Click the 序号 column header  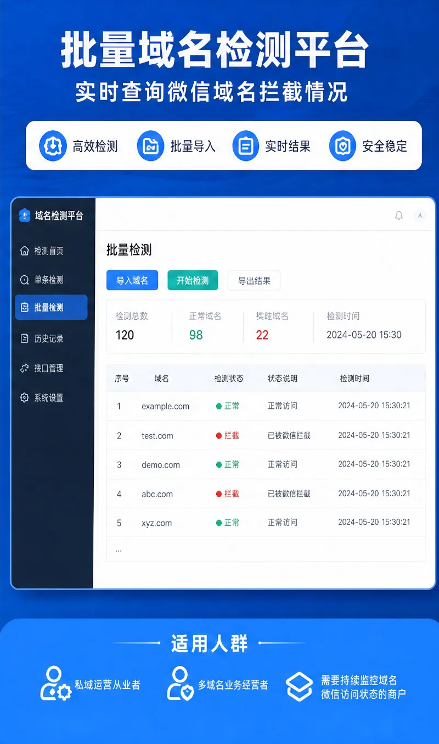pyautogui.click(x=122, y=379)
